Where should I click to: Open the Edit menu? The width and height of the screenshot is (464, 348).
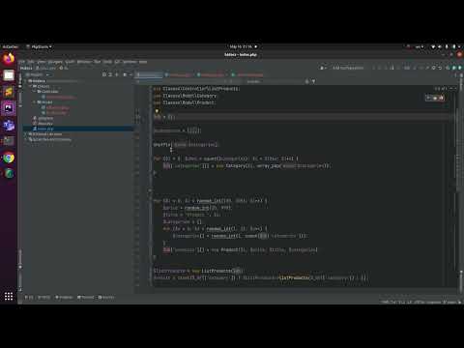[x=31, y=62]
